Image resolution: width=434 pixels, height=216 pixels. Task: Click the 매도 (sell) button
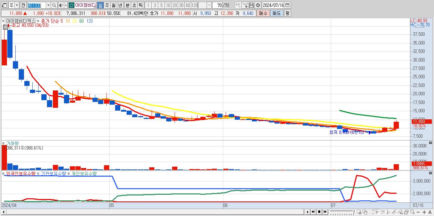click(276, 13)
